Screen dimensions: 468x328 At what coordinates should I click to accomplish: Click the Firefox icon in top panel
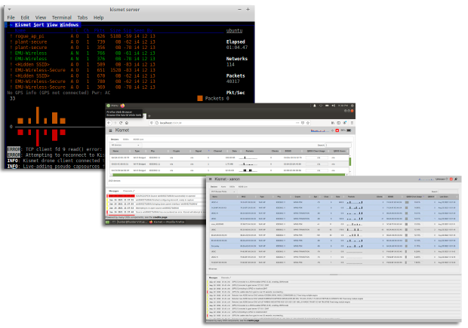pos(124,106)
